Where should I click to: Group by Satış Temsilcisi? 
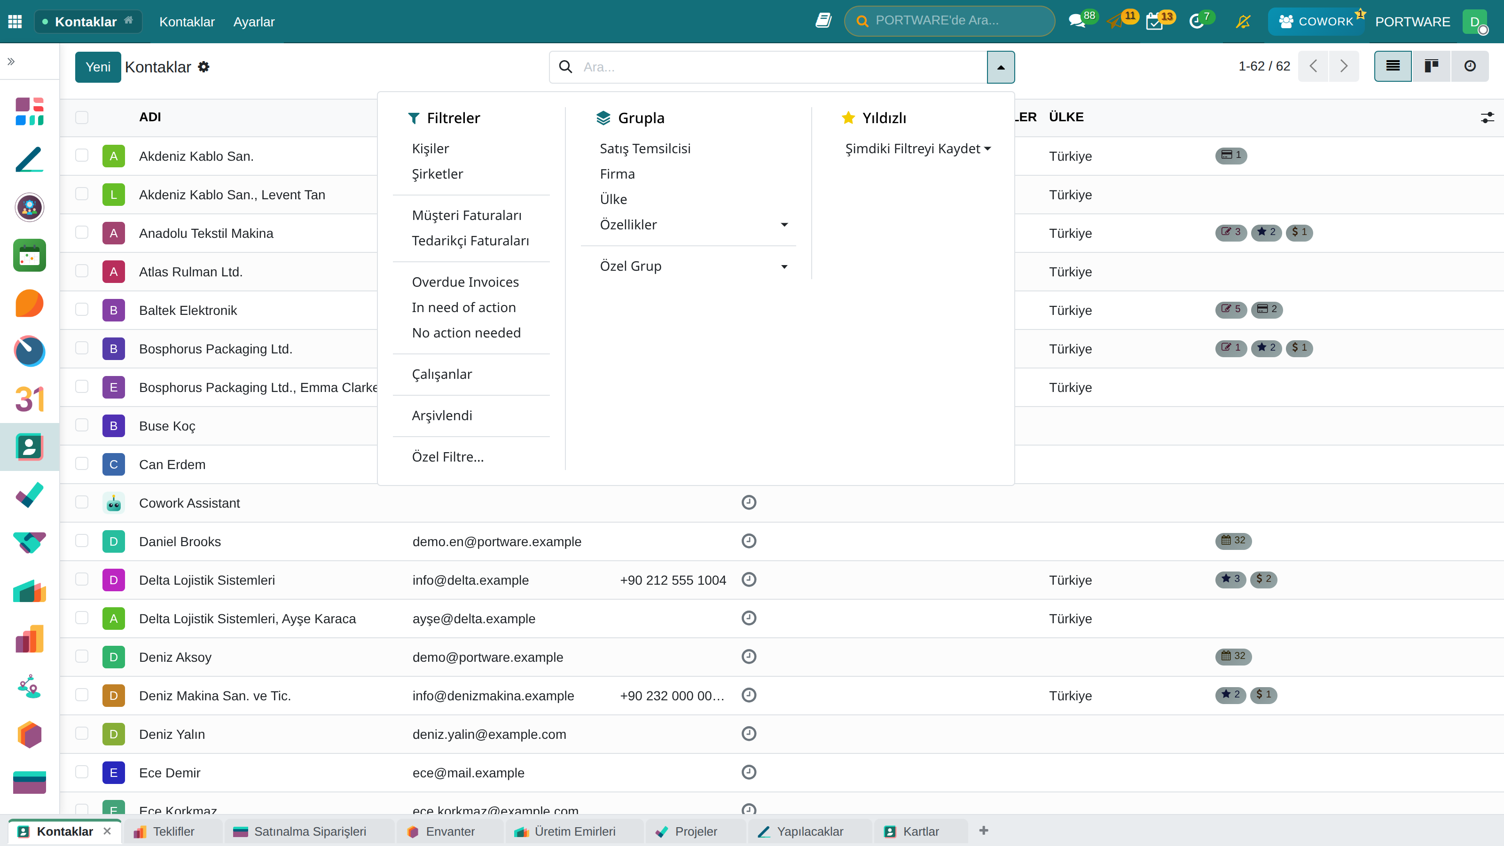point(645,149)
